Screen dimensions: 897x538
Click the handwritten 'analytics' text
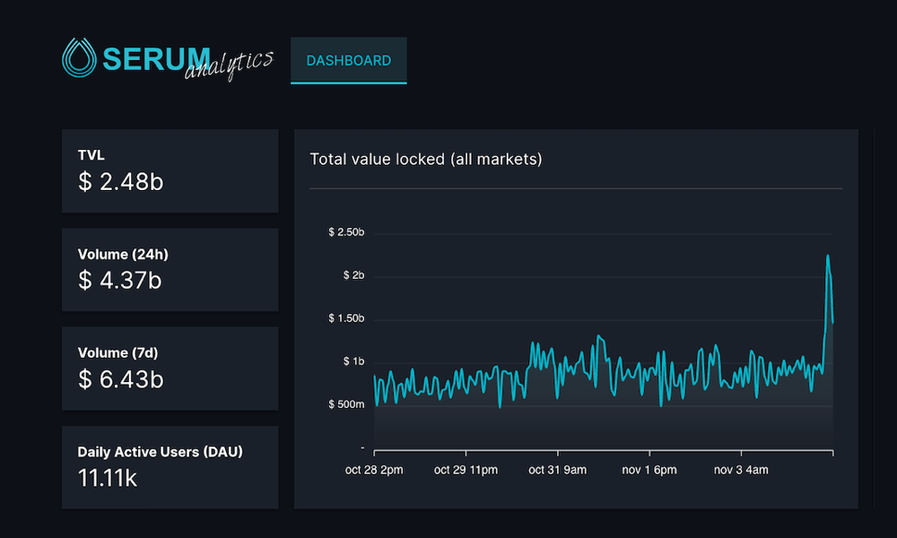coord(229,65)
